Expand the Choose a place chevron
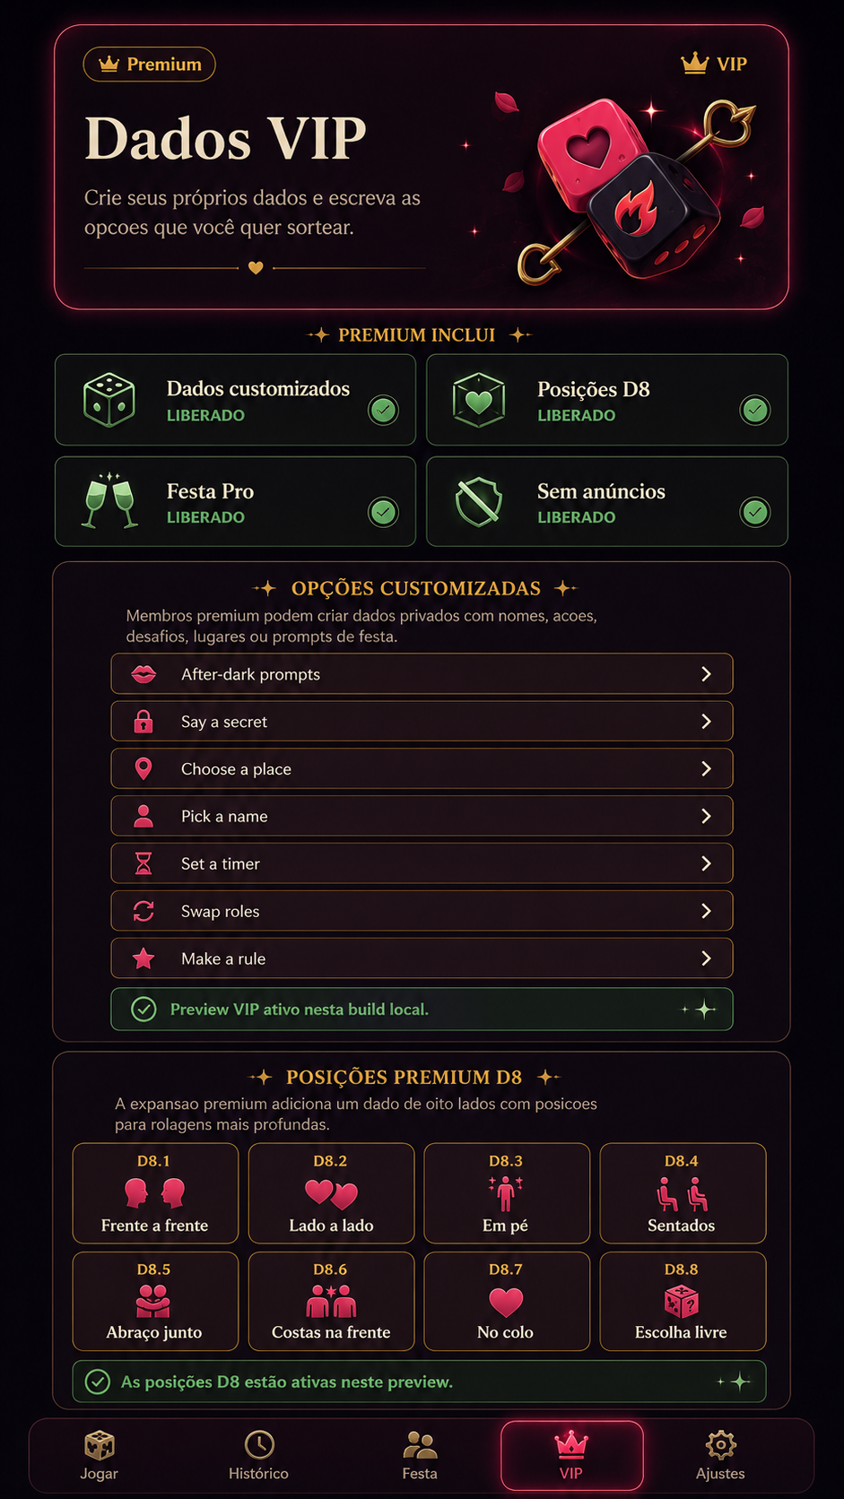 (706, 769)
